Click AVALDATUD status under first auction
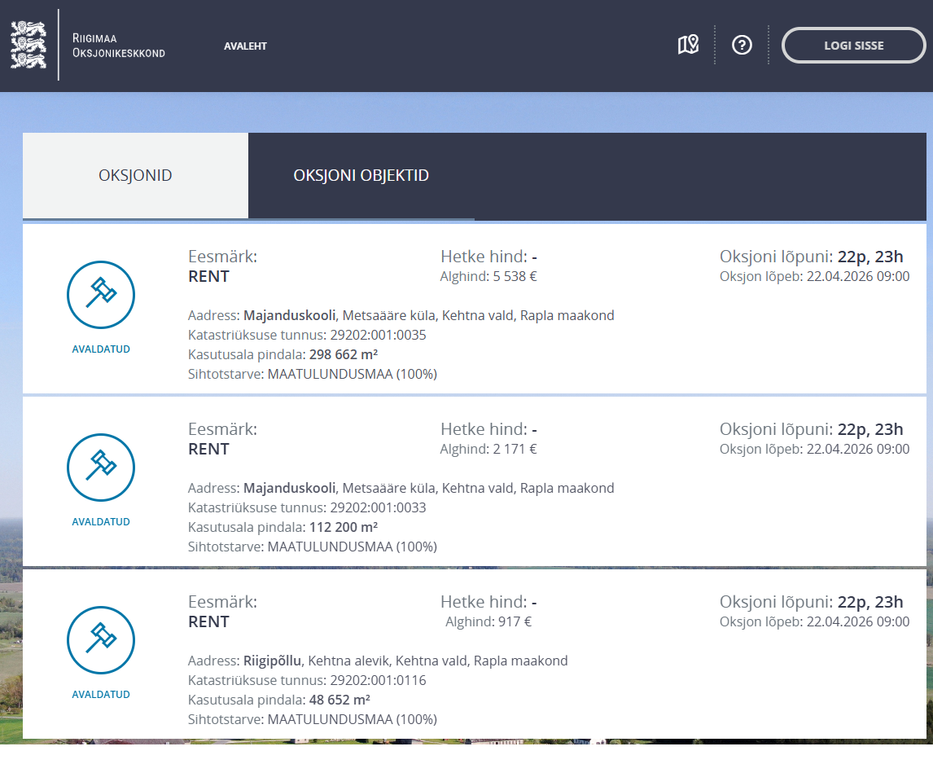 click(101, 349)
